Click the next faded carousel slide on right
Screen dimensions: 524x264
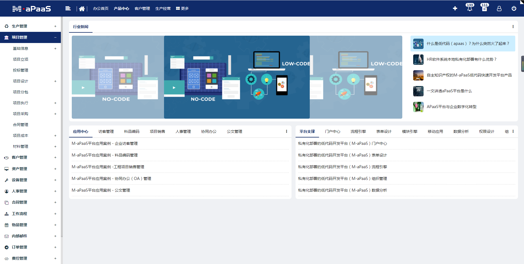pyautogui.click(x=356, y=77)
